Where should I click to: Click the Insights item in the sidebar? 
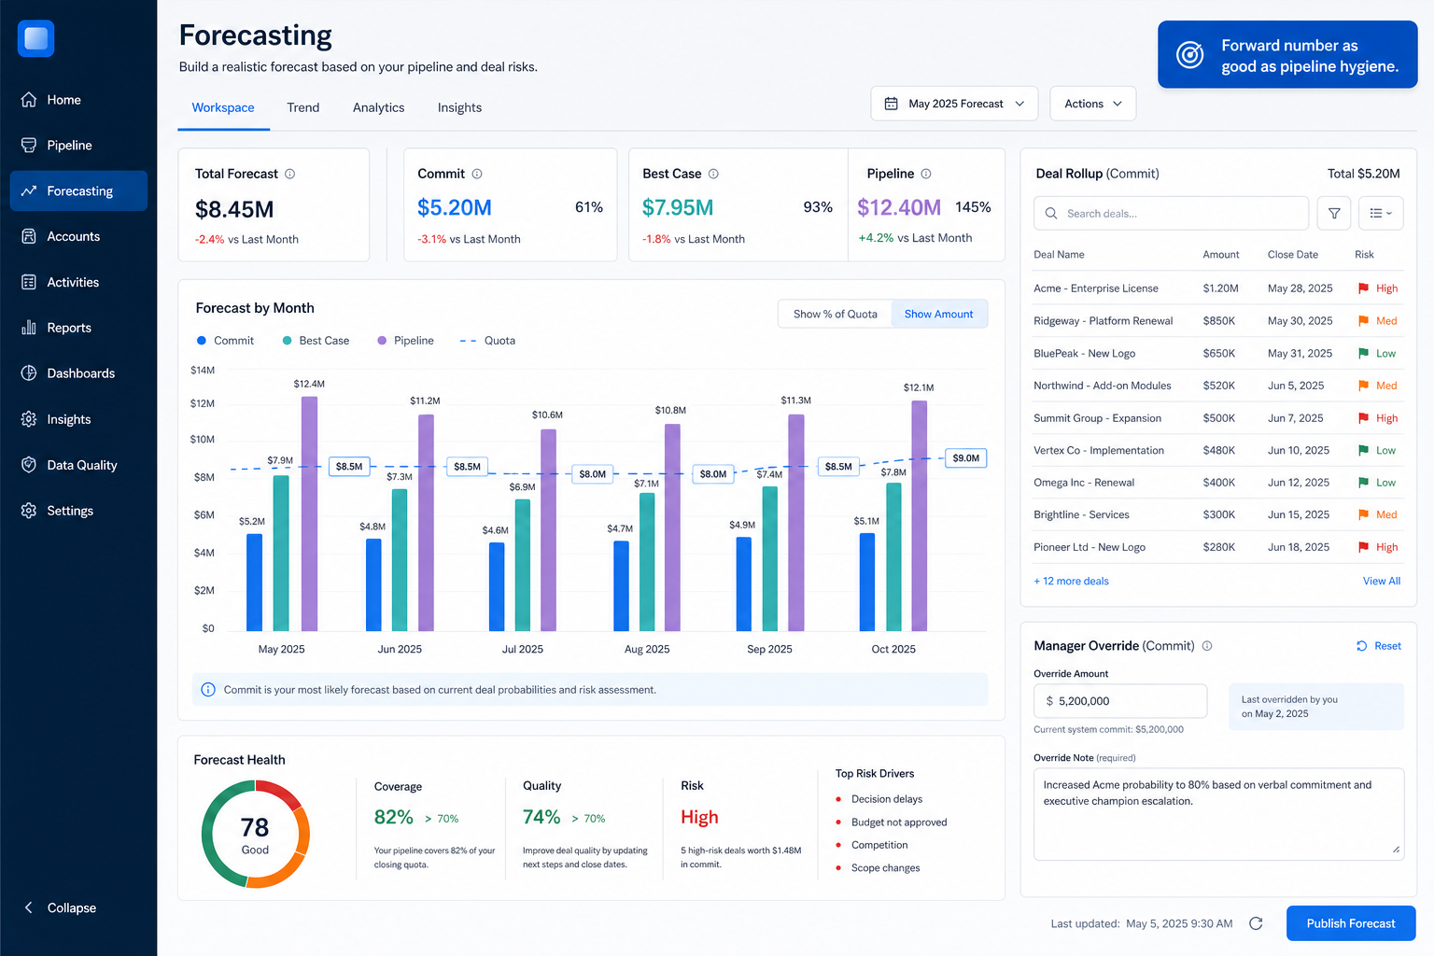tap(78, 419)
